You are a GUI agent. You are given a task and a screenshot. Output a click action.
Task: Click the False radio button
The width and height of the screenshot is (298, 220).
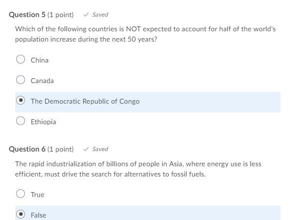pos(21,214)
